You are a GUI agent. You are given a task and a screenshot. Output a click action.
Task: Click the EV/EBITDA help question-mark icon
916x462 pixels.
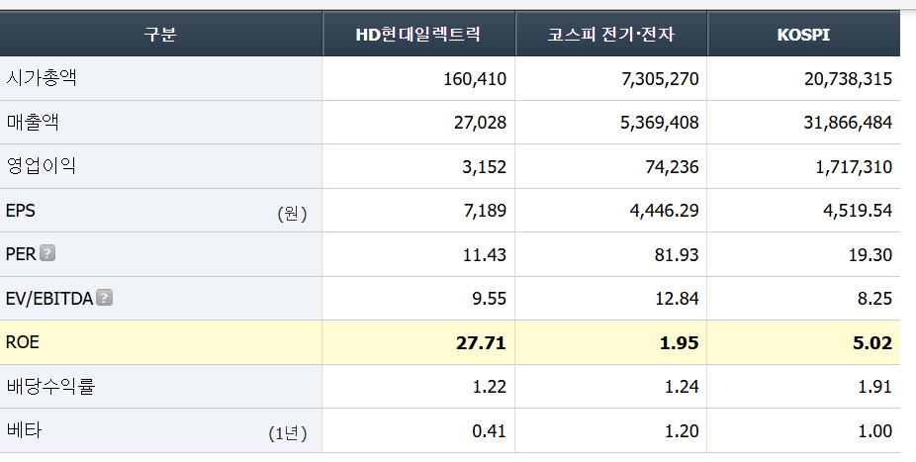(x=104, y=298)
